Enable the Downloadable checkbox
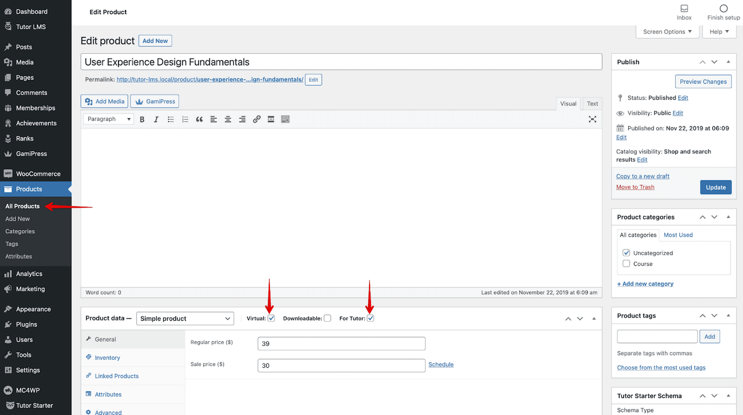Image resolution: width=743 pixels, height=415 pixels. (327, 318)
